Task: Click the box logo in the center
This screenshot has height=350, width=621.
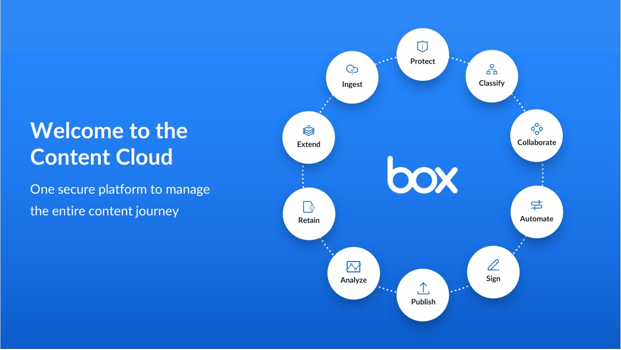Action: 422,175
